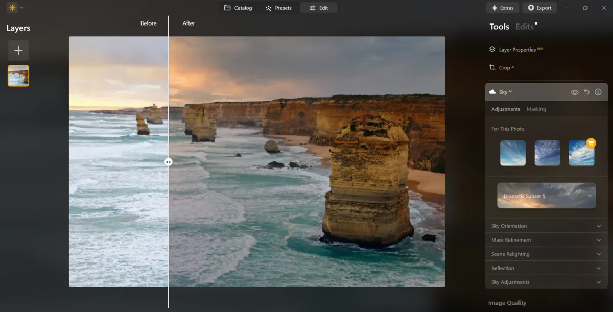
Task: Expand the Sky Orientation section
Action: click(546, 226)
